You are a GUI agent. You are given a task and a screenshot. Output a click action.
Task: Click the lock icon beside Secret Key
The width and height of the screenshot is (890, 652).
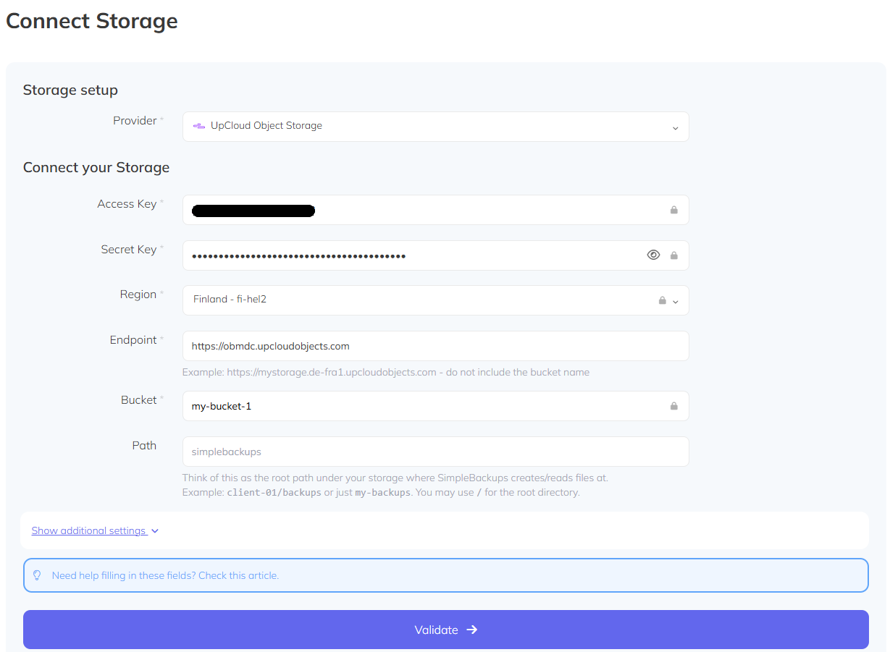pos(673,255)
